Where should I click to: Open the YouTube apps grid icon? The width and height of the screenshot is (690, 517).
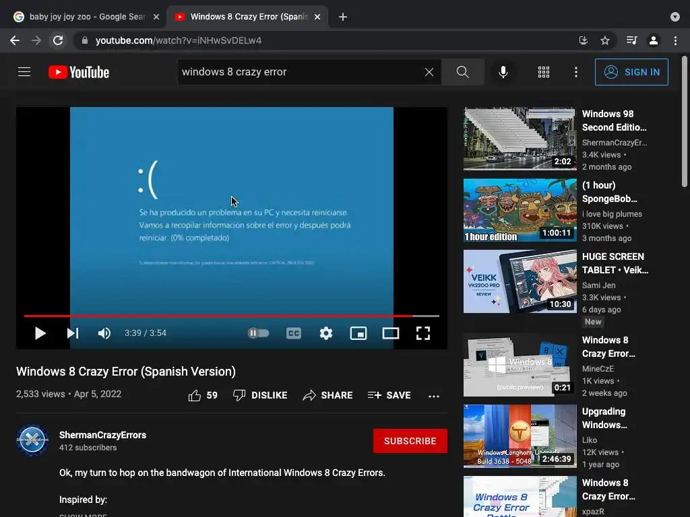point(544,72)
